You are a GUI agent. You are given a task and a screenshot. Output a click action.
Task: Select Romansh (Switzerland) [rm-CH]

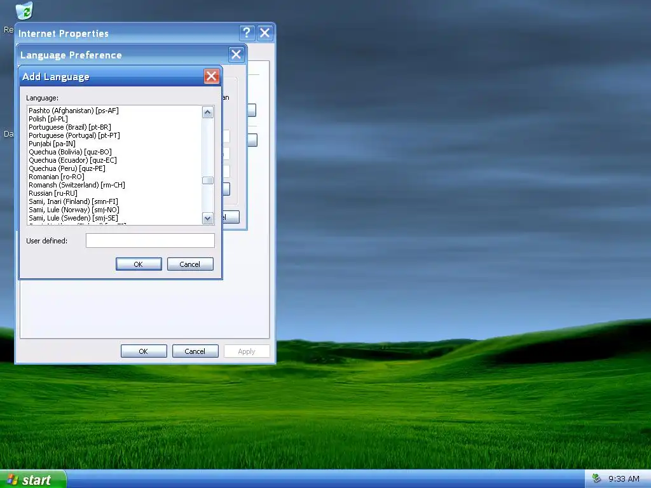pos(77,185)
